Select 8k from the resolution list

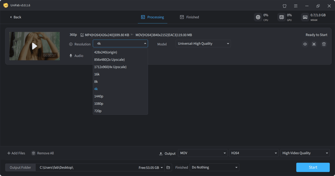tap(96, 82)
